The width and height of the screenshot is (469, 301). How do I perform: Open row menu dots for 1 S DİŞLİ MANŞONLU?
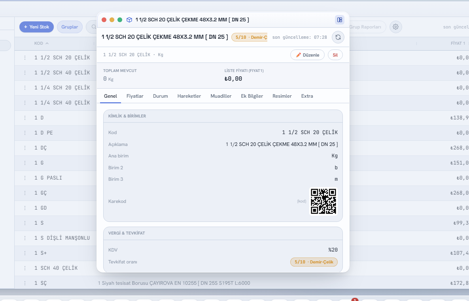[x=25, y=238]
